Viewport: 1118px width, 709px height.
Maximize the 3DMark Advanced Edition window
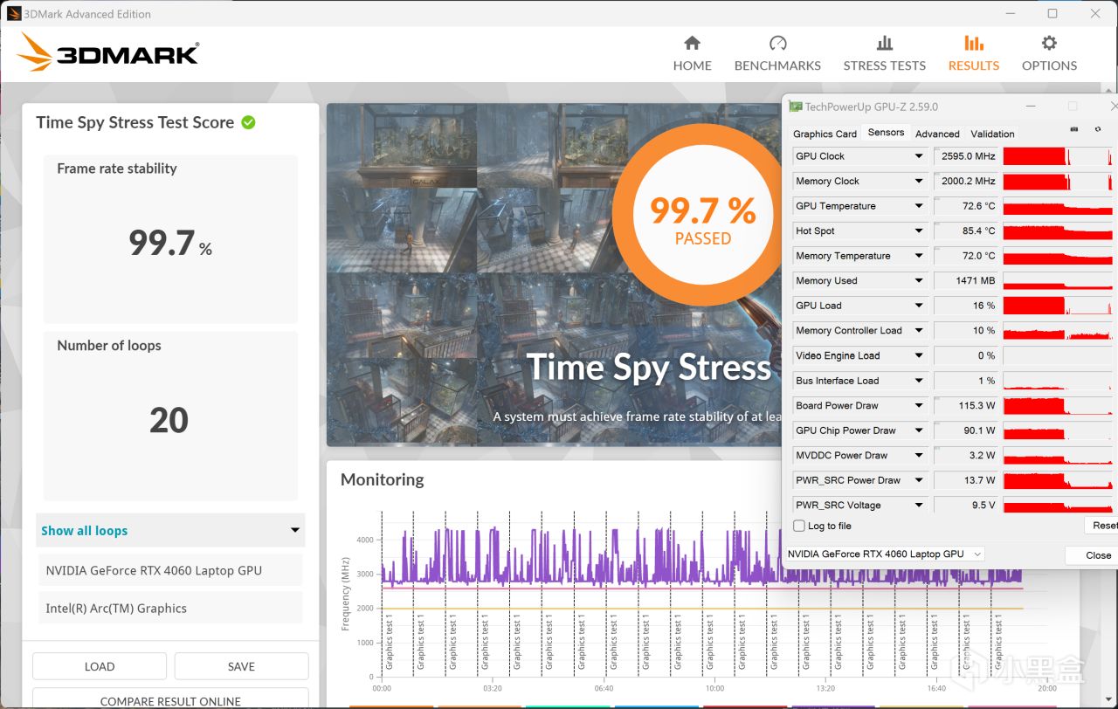[1052, 13]
